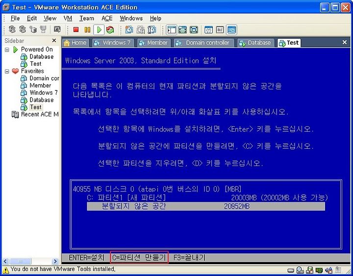Switch to the Home tab
Screen dimensions: 353x276
pos(76,43)
